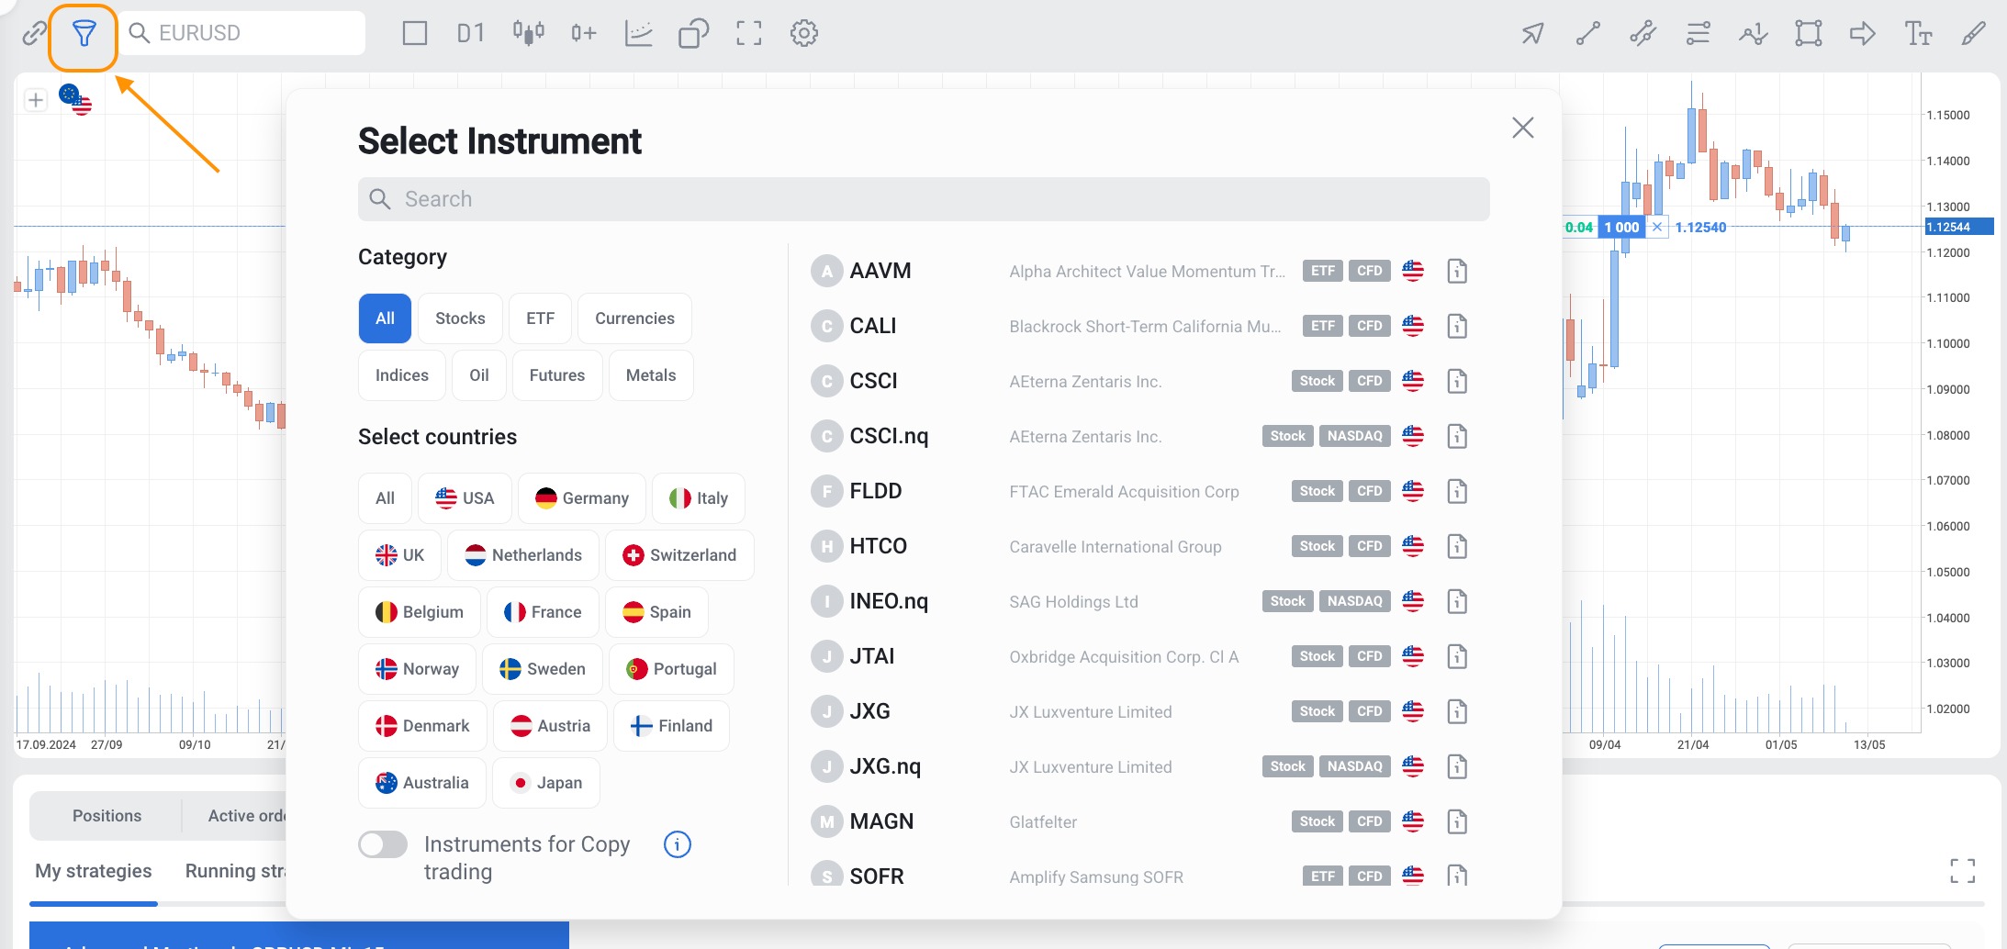
Task: Add a chart with plus button
Action: 36,100
